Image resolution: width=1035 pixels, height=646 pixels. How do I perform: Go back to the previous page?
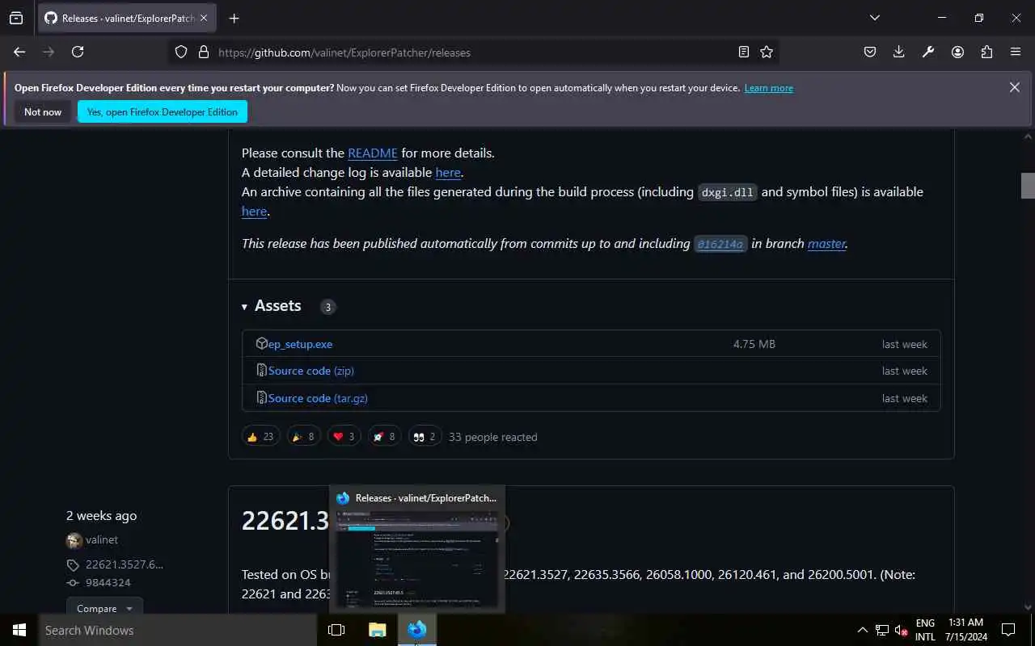tap(19, 52)
